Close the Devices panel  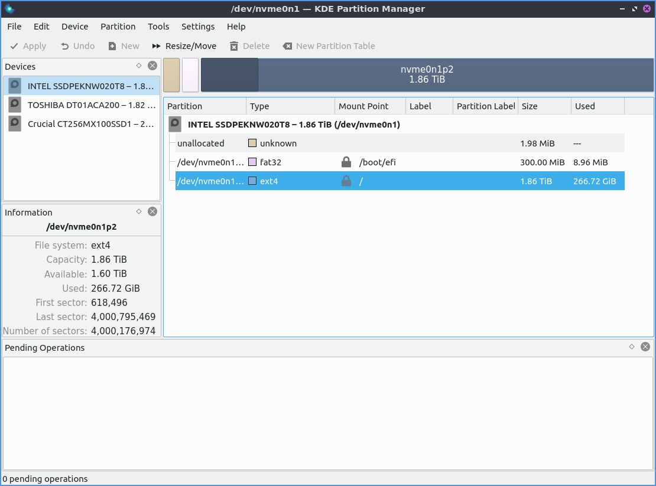pyautogui.click(x=152, y=66)
